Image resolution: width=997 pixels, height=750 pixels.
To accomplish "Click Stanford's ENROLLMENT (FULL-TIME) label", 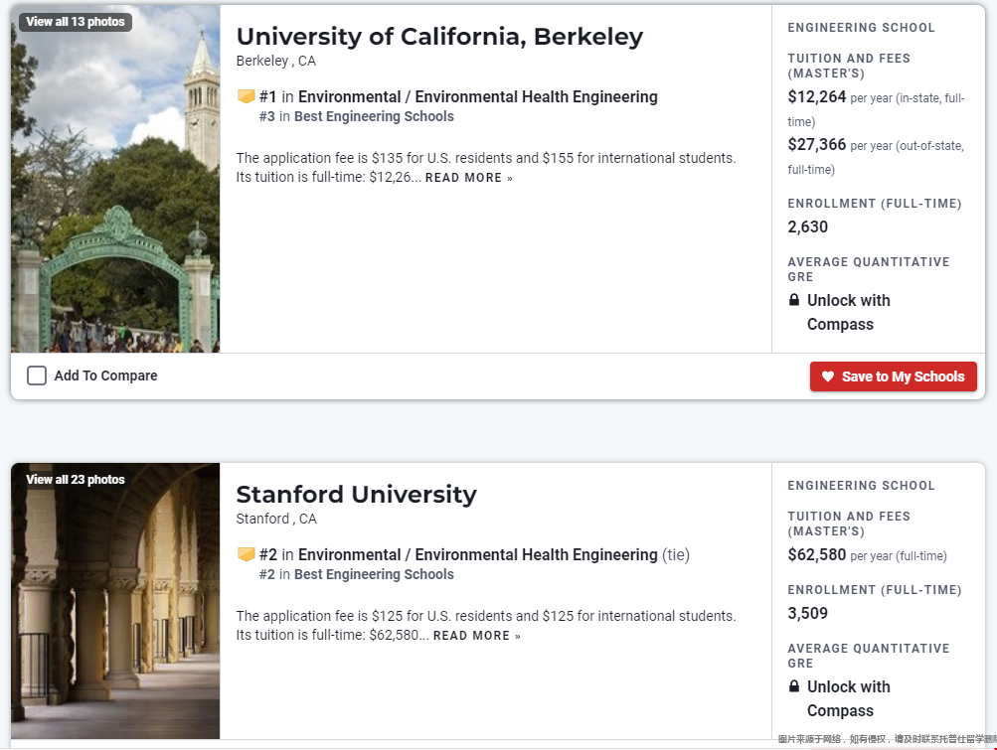I will click(875, 590).
